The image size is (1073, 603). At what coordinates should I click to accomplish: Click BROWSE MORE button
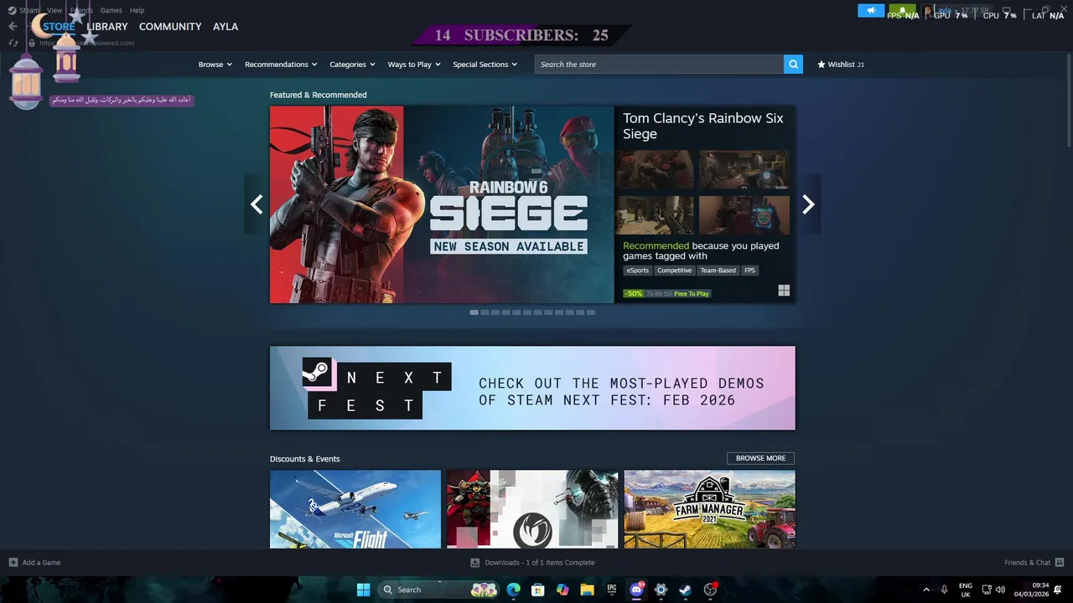pos(760,458)
